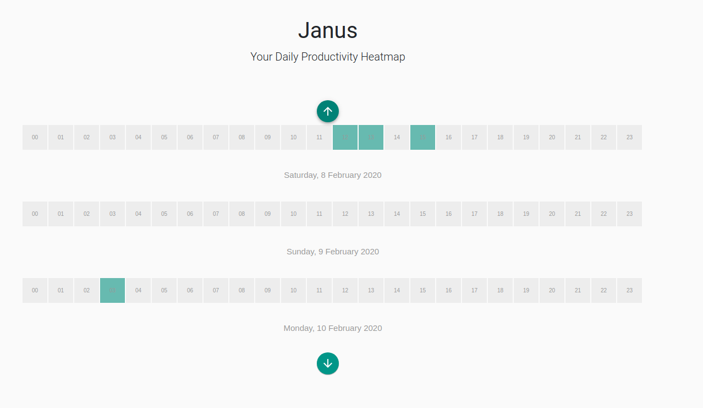Mark hour 12 as productive on Sunday
The image size is (703, 408).
point(345,214)
